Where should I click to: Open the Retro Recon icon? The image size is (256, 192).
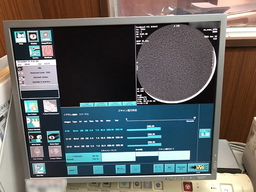coord(35,137)
